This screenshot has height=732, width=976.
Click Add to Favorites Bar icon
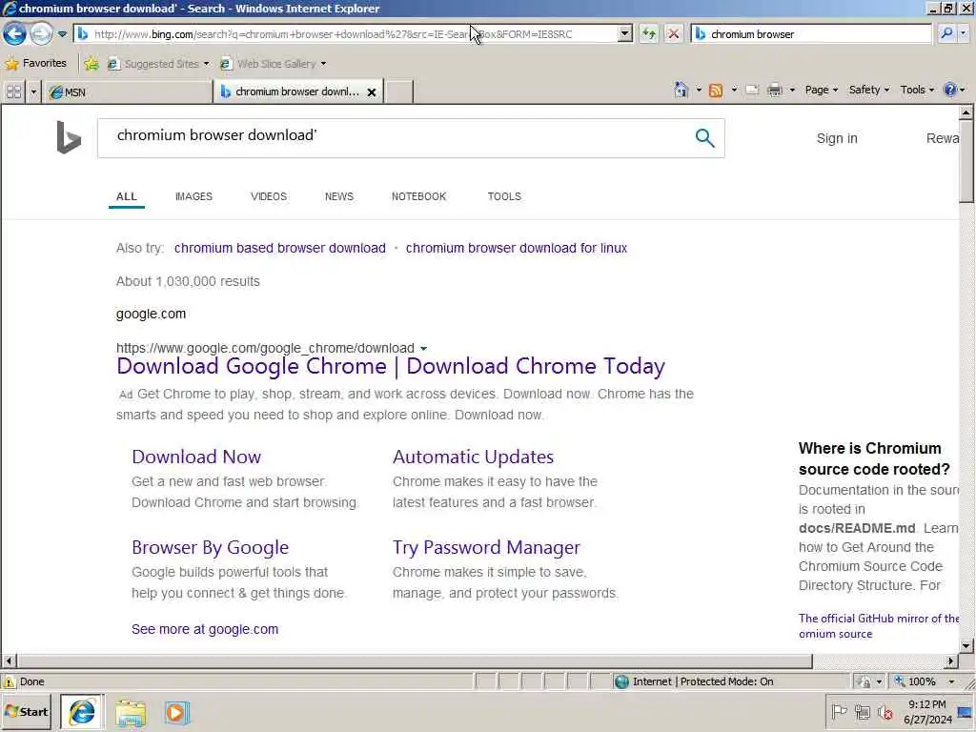point(91,64)
